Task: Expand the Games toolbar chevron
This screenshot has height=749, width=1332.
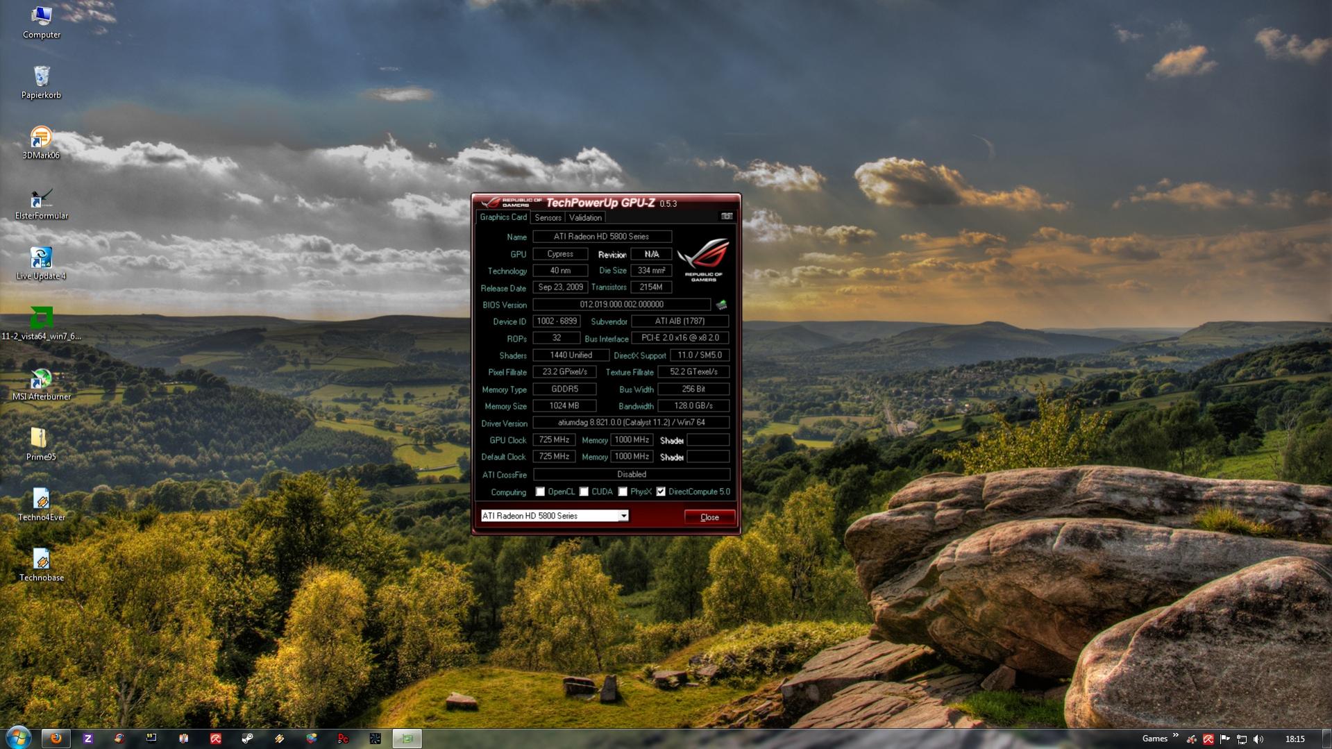Action: [x=1176, y=735]
